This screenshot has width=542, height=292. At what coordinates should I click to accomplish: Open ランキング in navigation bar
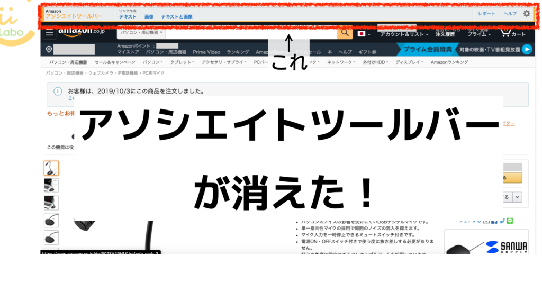[x=238, y=52]
